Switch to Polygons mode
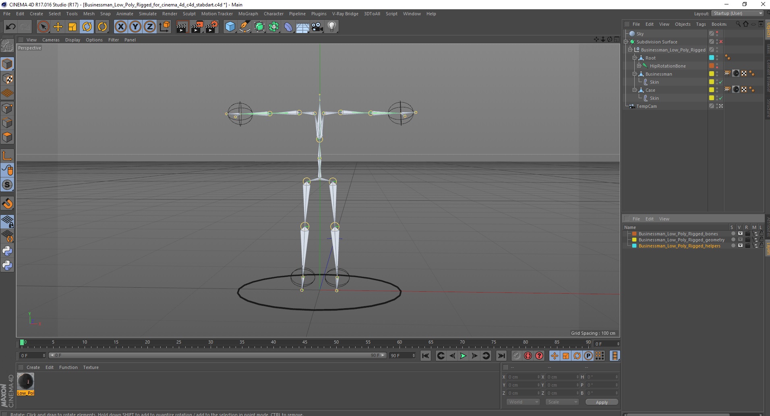 (7, 137)
